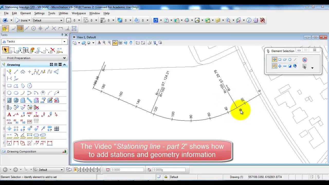Click view group button 1
The width and height of the screenshot is (329, 185).
click(x=75, y=170)
